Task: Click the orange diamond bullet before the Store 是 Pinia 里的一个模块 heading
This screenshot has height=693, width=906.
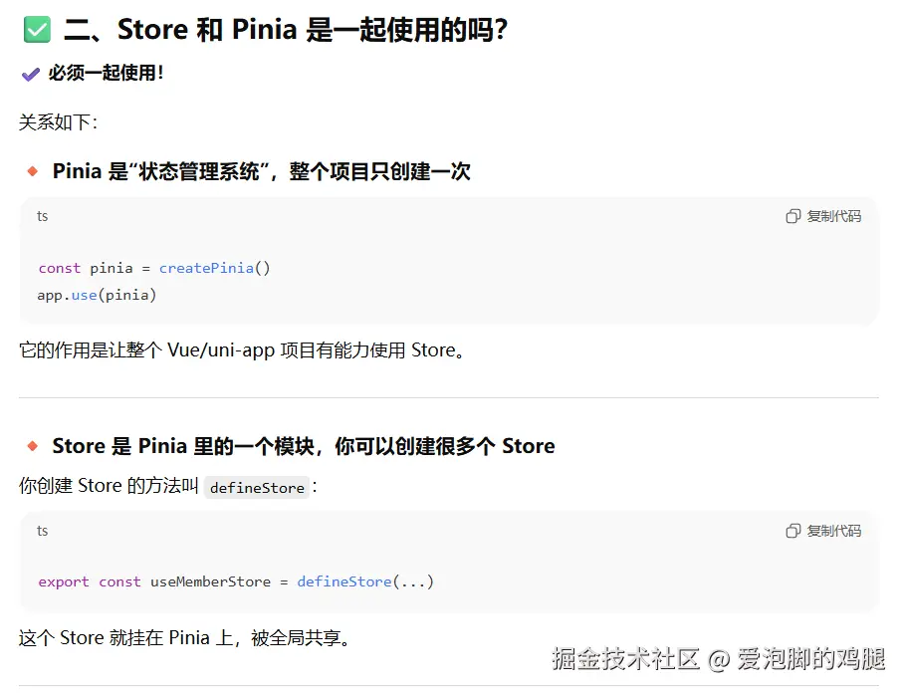Action: (x=33, y=446)
